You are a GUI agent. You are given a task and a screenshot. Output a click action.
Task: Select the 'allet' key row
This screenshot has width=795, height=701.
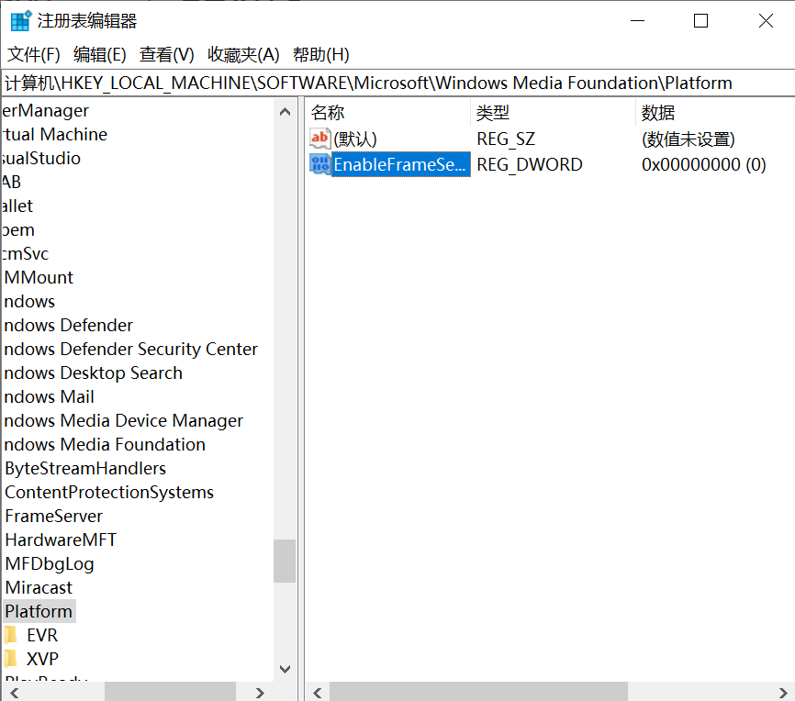click(x=17, y=206)
